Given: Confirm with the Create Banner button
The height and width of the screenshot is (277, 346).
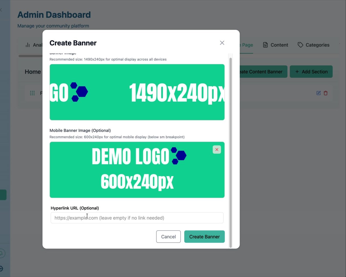Looking at the screenshot, I should [x=205, y=237].
